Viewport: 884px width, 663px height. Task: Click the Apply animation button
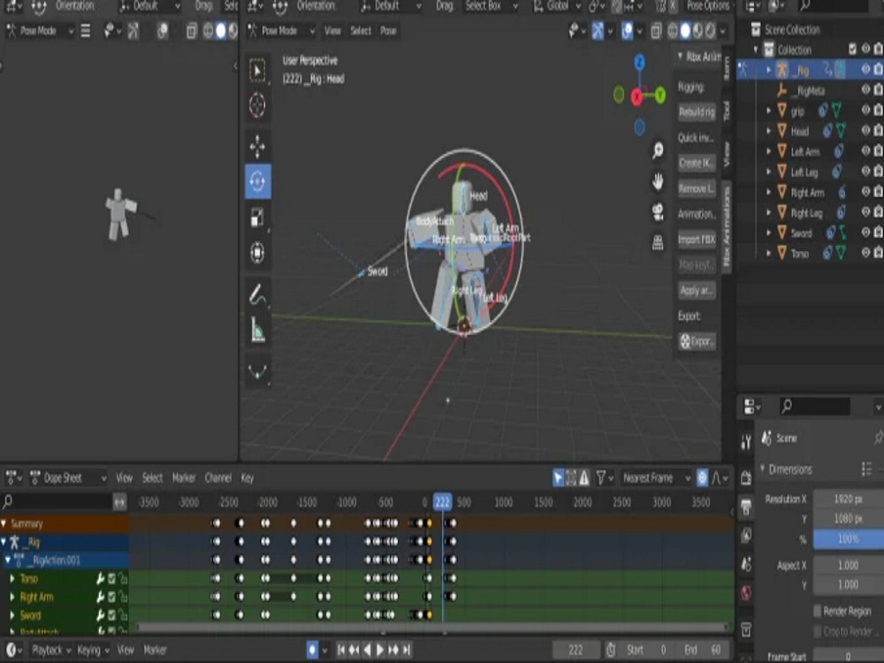[x=697, y=290]
